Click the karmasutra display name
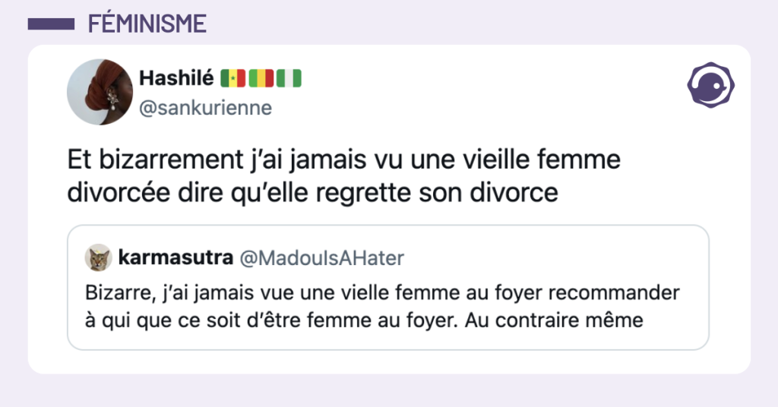Image resolution: width=778 pixels, height=407 pixels. coord(176,258)
